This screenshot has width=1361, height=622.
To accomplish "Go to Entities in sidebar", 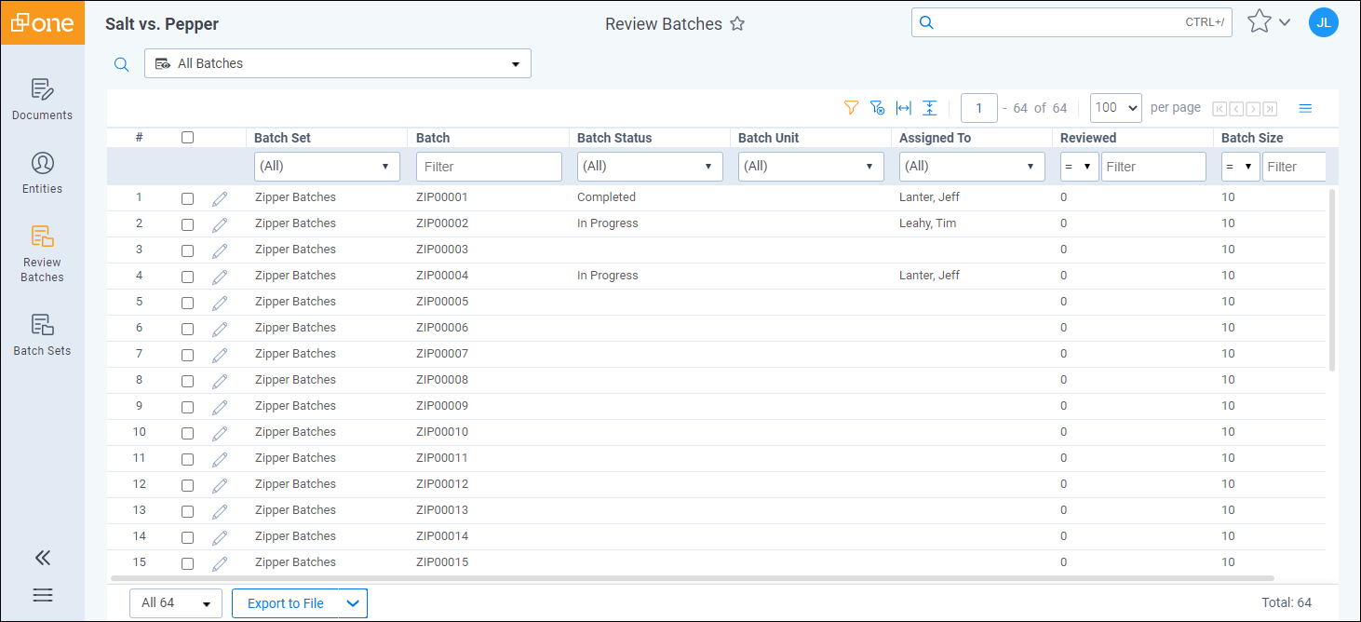I will tap(42, 173).
